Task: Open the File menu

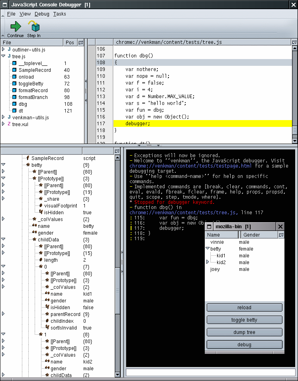Action: [11, 14]
